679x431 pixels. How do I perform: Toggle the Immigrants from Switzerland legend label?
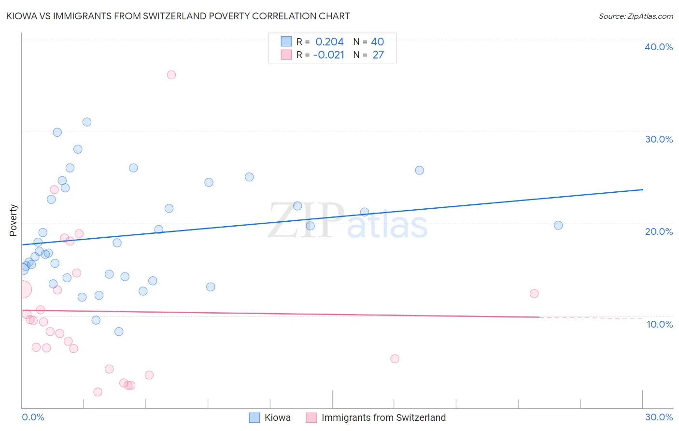pyautogui.click(x=383, y=417)
